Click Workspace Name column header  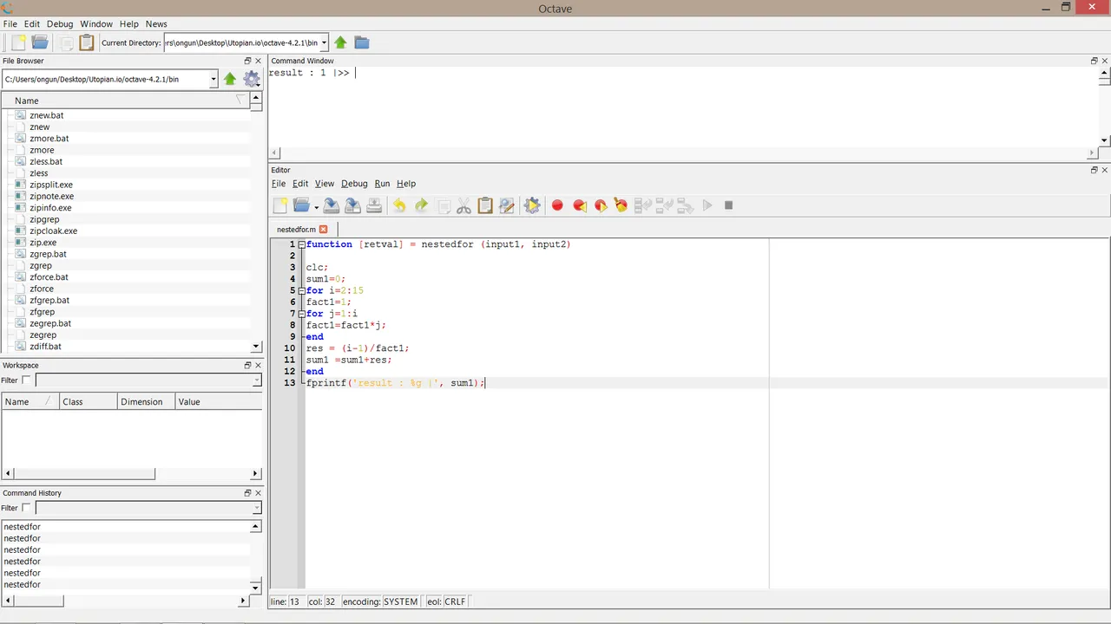click(x=30, y=401)
